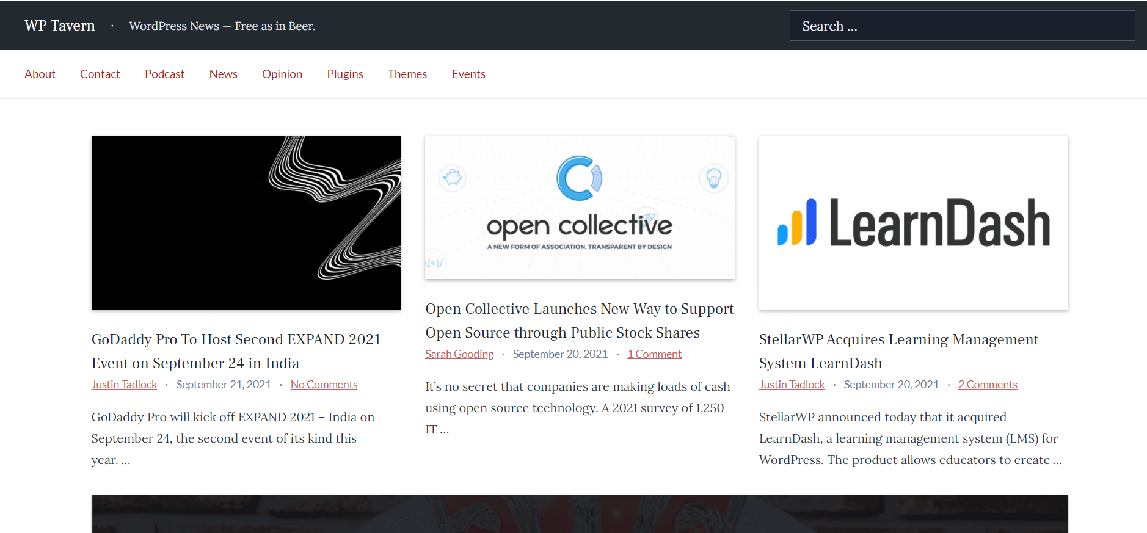
Task: Open StellarWP Acquires LearnDash article title
Action: pyautogui.click(x=898, y=351)
